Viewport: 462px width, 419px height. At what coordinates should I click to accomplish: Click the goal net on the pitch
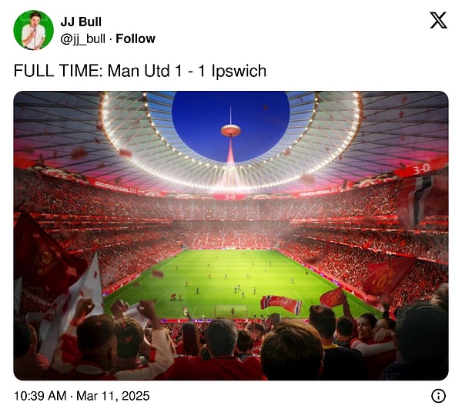231,311
